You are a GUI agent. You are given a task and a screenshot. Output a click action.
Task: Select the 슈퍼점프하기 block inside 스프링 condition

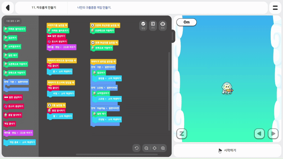click(x=101, y=93)
